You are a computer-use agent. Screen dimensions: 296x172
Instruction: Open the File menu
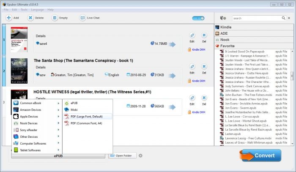[6, 10]
